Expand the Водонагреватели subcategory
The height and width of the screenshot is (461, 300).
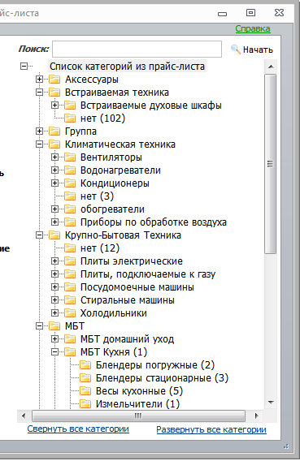[x=54, y=170]
